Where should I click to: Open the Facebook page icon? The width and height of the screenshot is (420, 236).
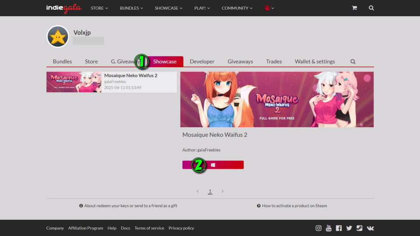tap(339, 228)
